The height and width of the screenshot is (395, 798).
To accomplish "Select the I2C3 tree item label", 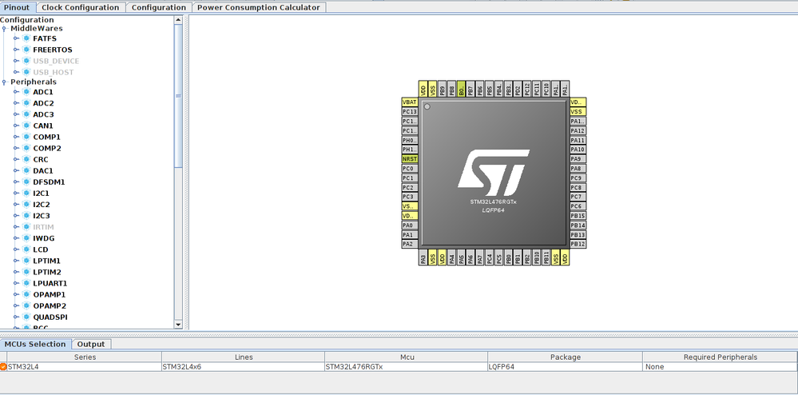I will [x=42, y=215].
